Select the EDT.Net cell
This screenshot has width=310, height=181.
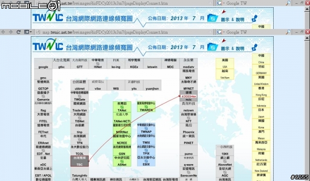(x=43, y=150)
